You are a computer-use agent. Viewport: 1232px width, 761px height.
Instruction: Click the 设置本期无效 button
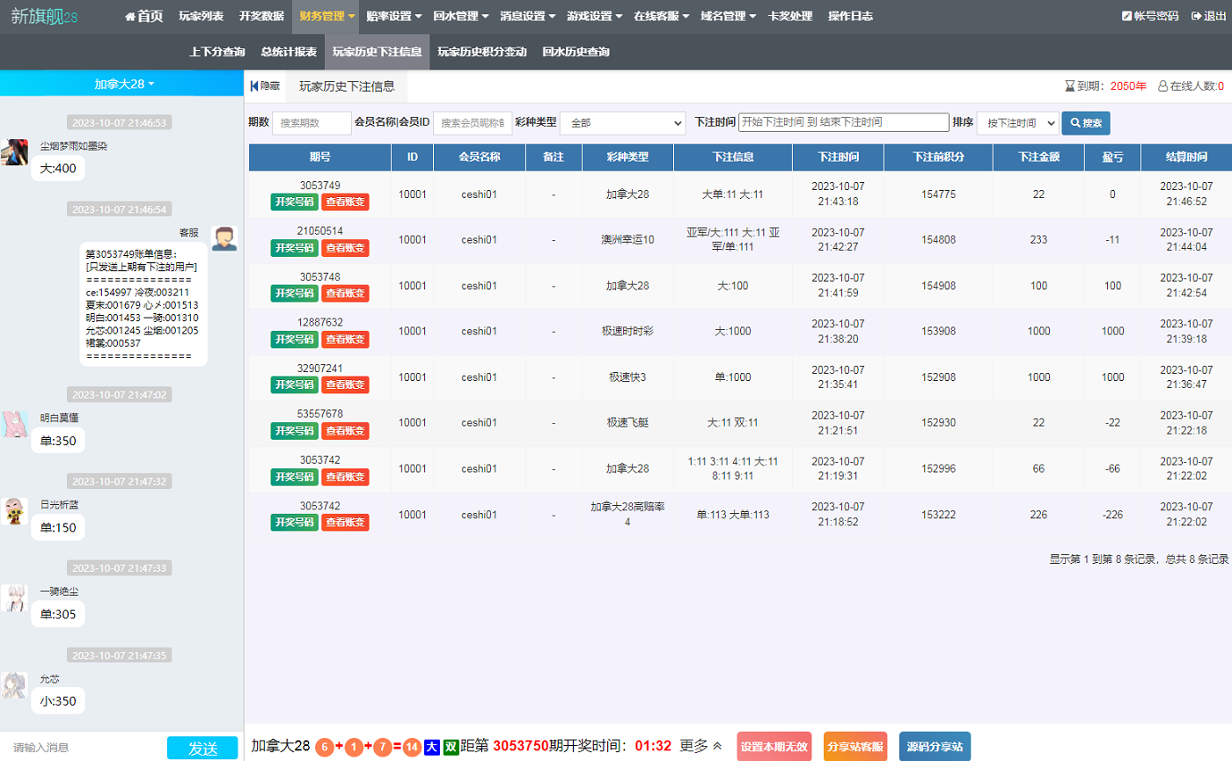774,746
